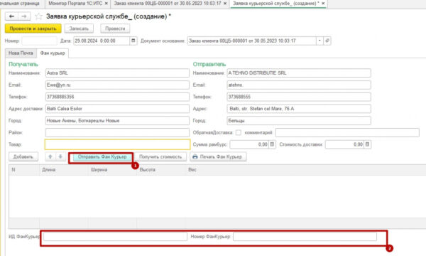
Task: Click the Провести и закрыть button
Action: point(33,28)
